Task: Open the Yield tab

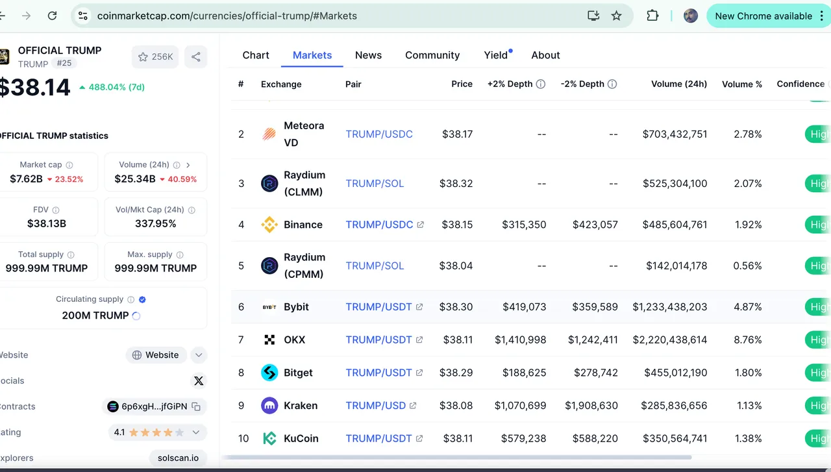Action: [497, 55]
